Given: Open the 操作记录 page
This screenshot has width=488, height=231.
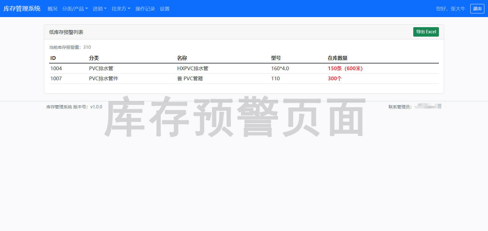Looking at the screenshot, I should pos(145,9).
